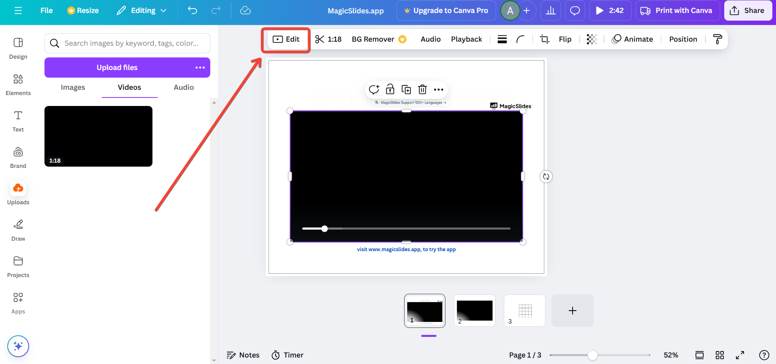Image resolution: width=776 pixels, height=364 pixels.
Task: Lock the selected video element
Action: tap(390, 89)
